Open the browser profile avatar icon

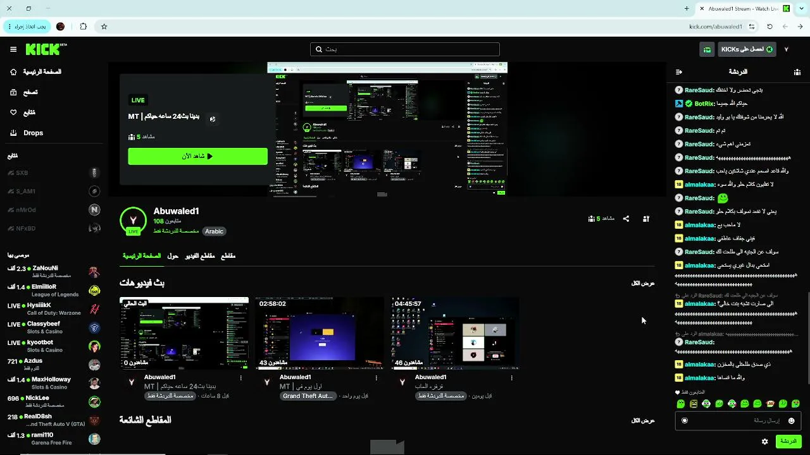tap(61, 27)
